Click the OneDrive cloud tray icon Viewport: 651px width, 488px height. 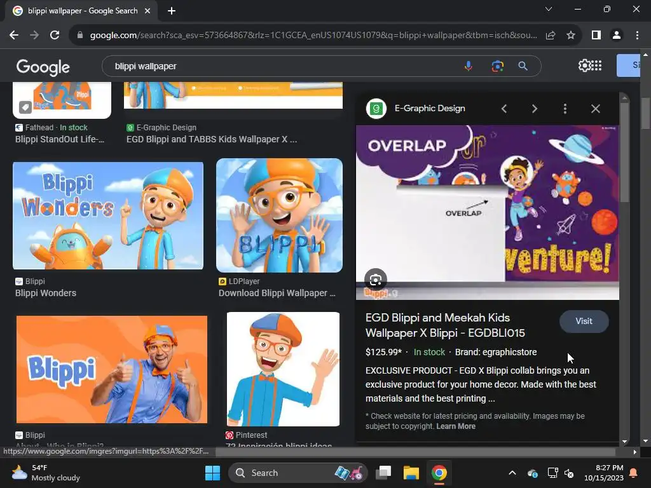[533, 473]
